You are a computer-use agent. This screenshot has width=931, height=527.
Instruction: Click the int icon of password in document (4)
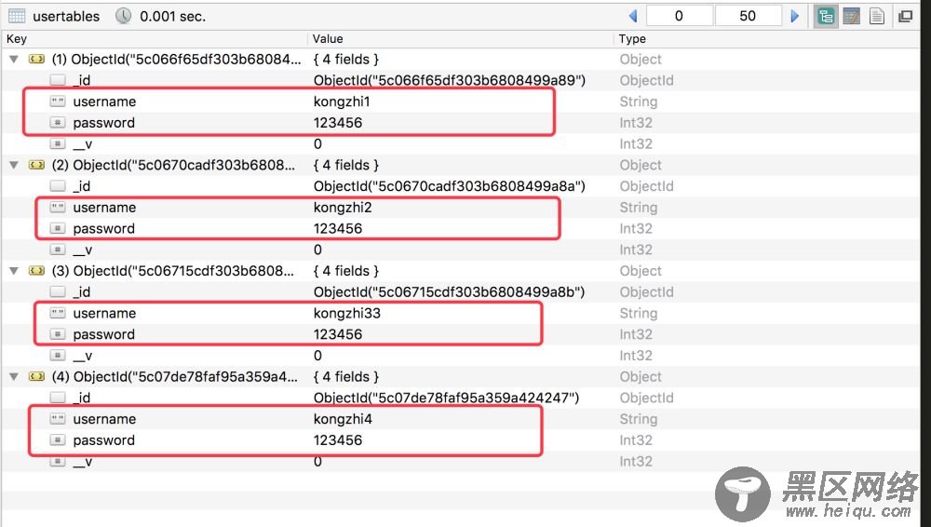point(58,440)
